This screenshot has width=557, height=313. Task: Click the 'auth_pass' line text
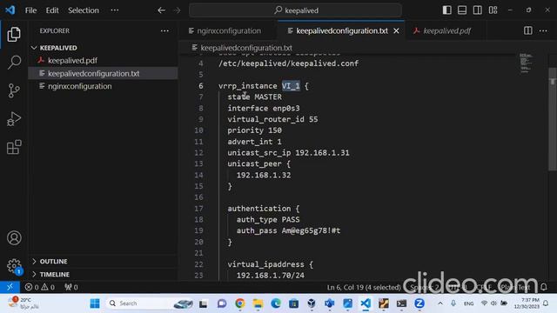coord(288,230)
